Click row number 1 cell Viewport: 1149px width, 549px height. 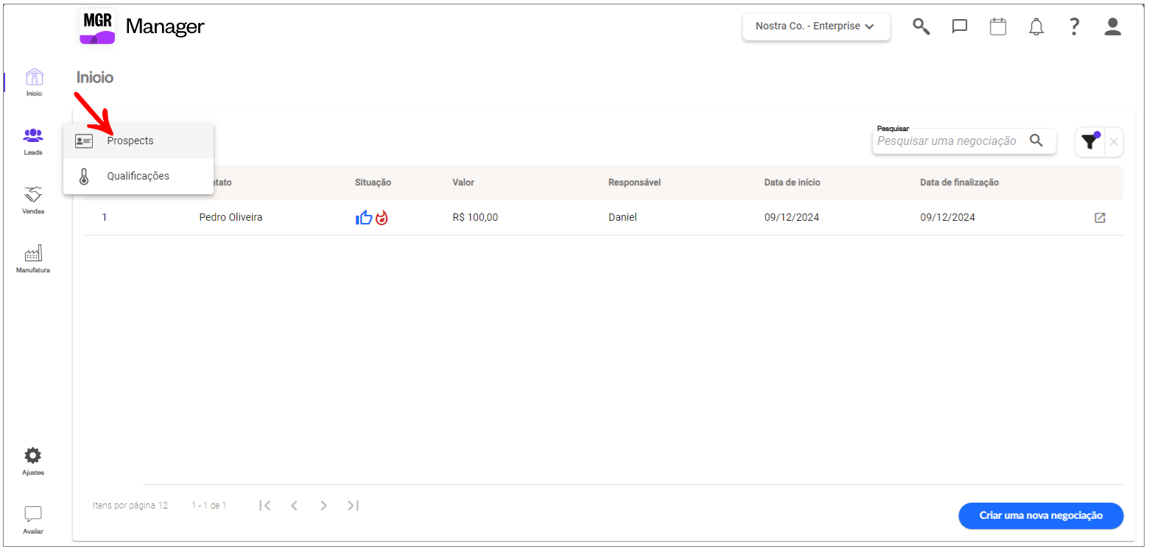tap(105, 218)
